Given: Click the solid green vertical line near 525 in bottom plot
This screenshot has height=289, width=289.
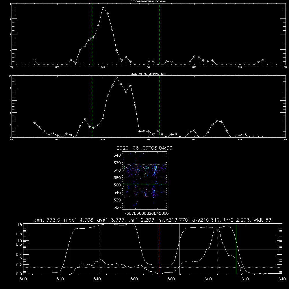Looking at the screenshot, I should (70, 249).
